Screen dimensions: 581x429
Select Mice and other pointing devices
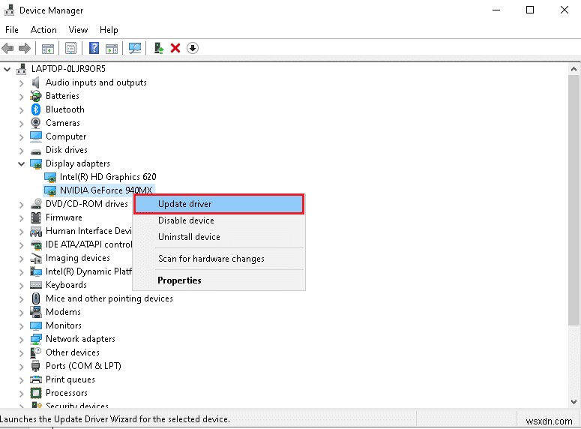[x=109, y=298]
